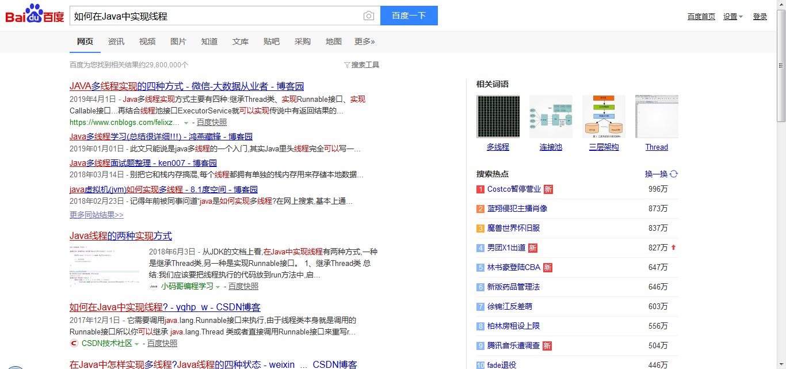Click the scrollbar up arrow
786x369 pixels.
point(781,5)
